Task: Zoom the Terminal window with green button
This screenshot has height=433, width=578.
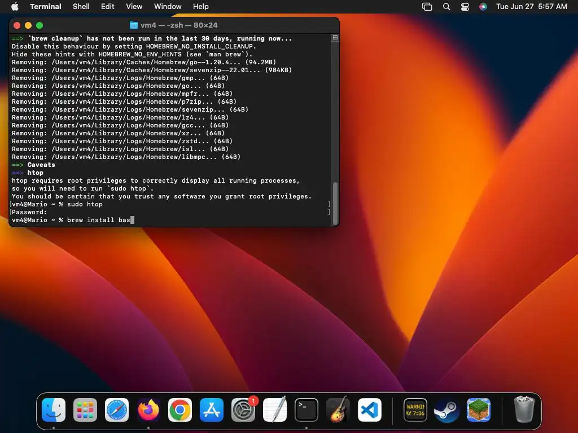Action: point(40,25)
